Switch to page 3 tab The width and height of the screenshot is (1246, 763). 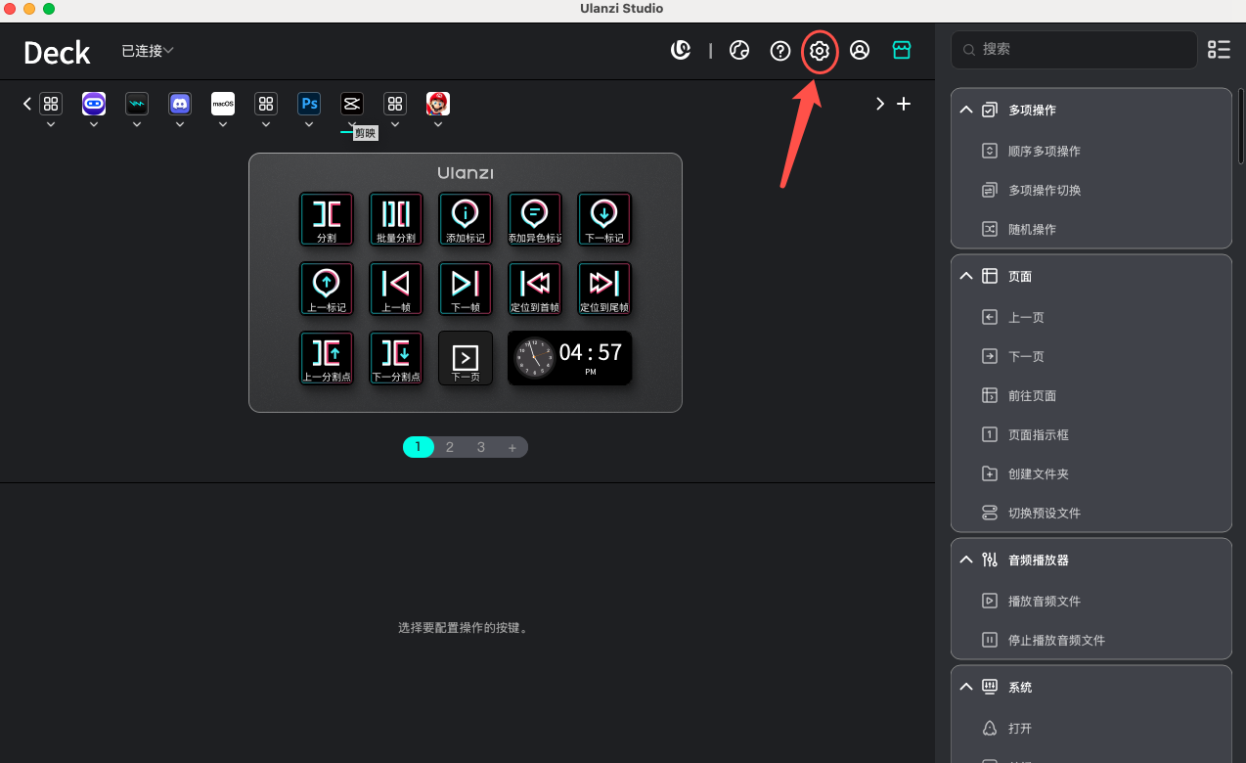coord(481,447)
